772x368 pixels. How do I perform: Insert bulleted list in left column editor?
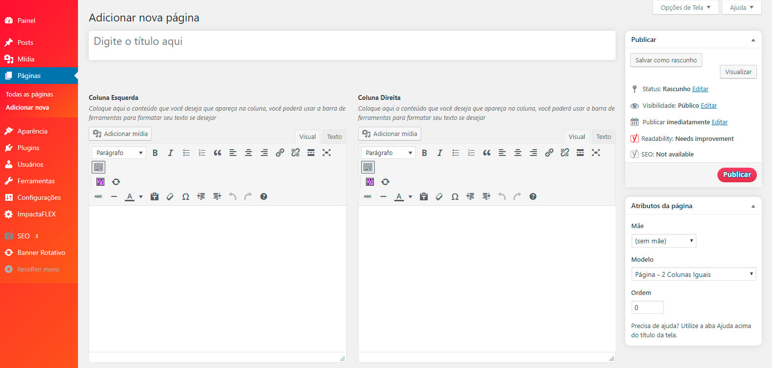(x=186, y=153)
